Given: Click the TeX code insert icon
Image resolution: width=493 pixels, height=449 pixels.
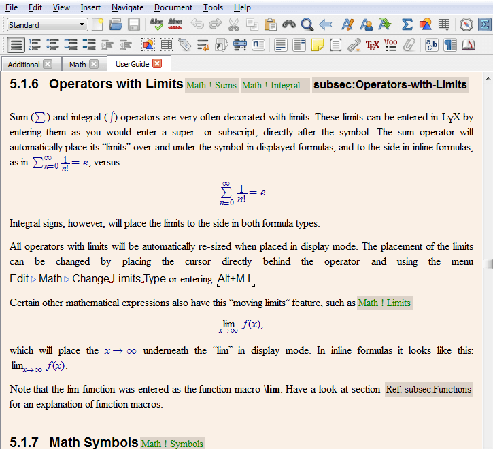Looking at the screenshot, I should [x=372, y=46].
